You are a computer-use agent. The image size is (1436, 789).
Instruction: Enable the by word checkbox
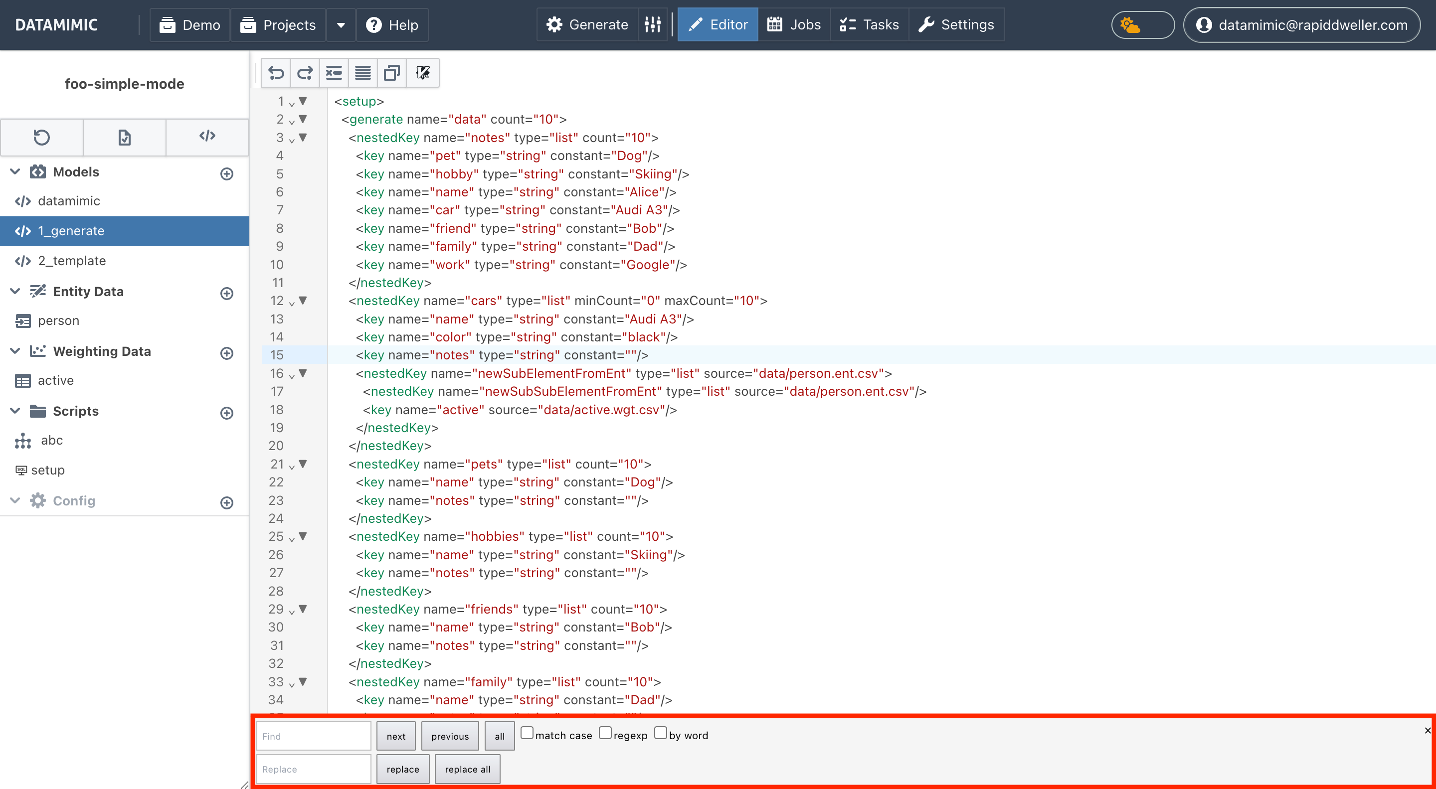pyautogui.click(x=661, y=733)
